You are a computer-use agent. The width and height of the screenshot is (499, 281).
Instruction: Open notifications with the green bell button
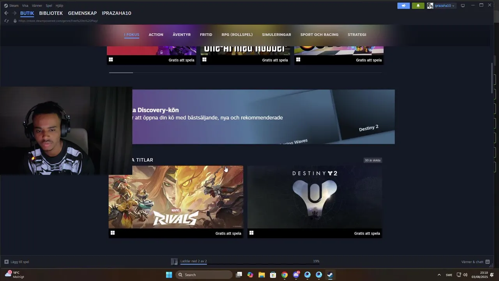point(418,5)
